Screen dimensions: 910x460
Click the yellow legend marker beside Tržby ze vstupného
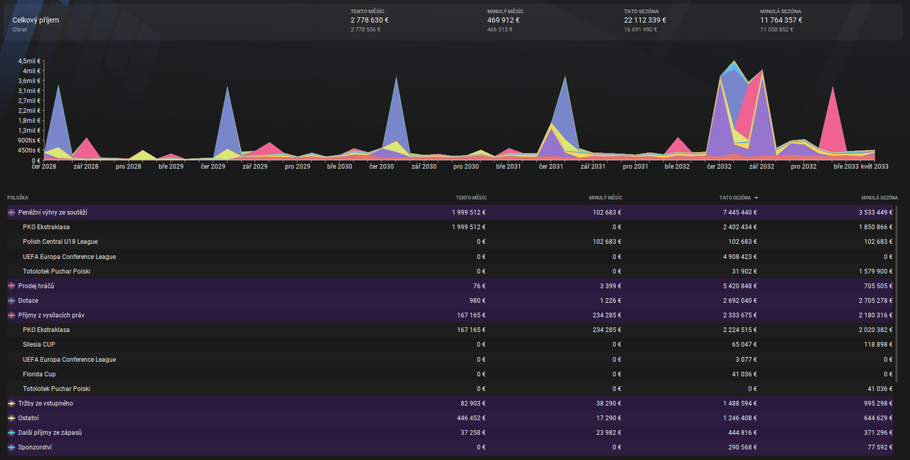[x=11, y=403]
